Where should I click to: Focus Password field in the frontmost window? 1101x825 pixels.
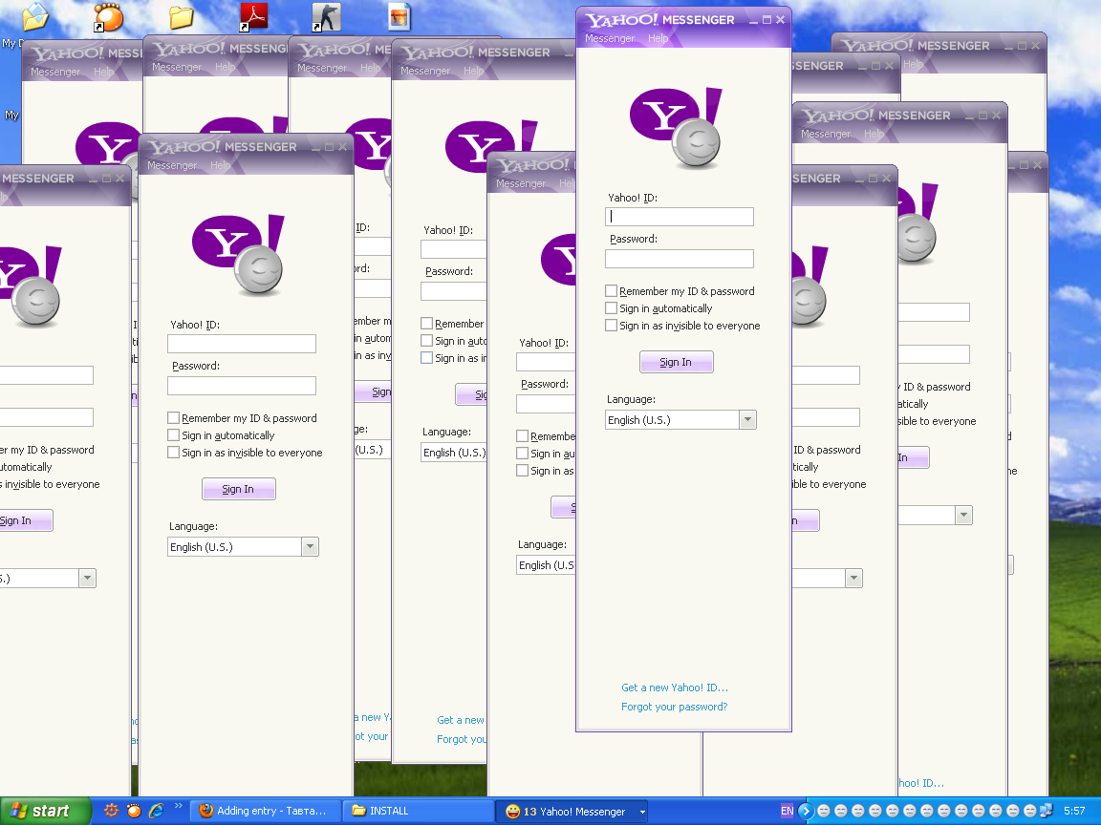[x=679, y=259]
